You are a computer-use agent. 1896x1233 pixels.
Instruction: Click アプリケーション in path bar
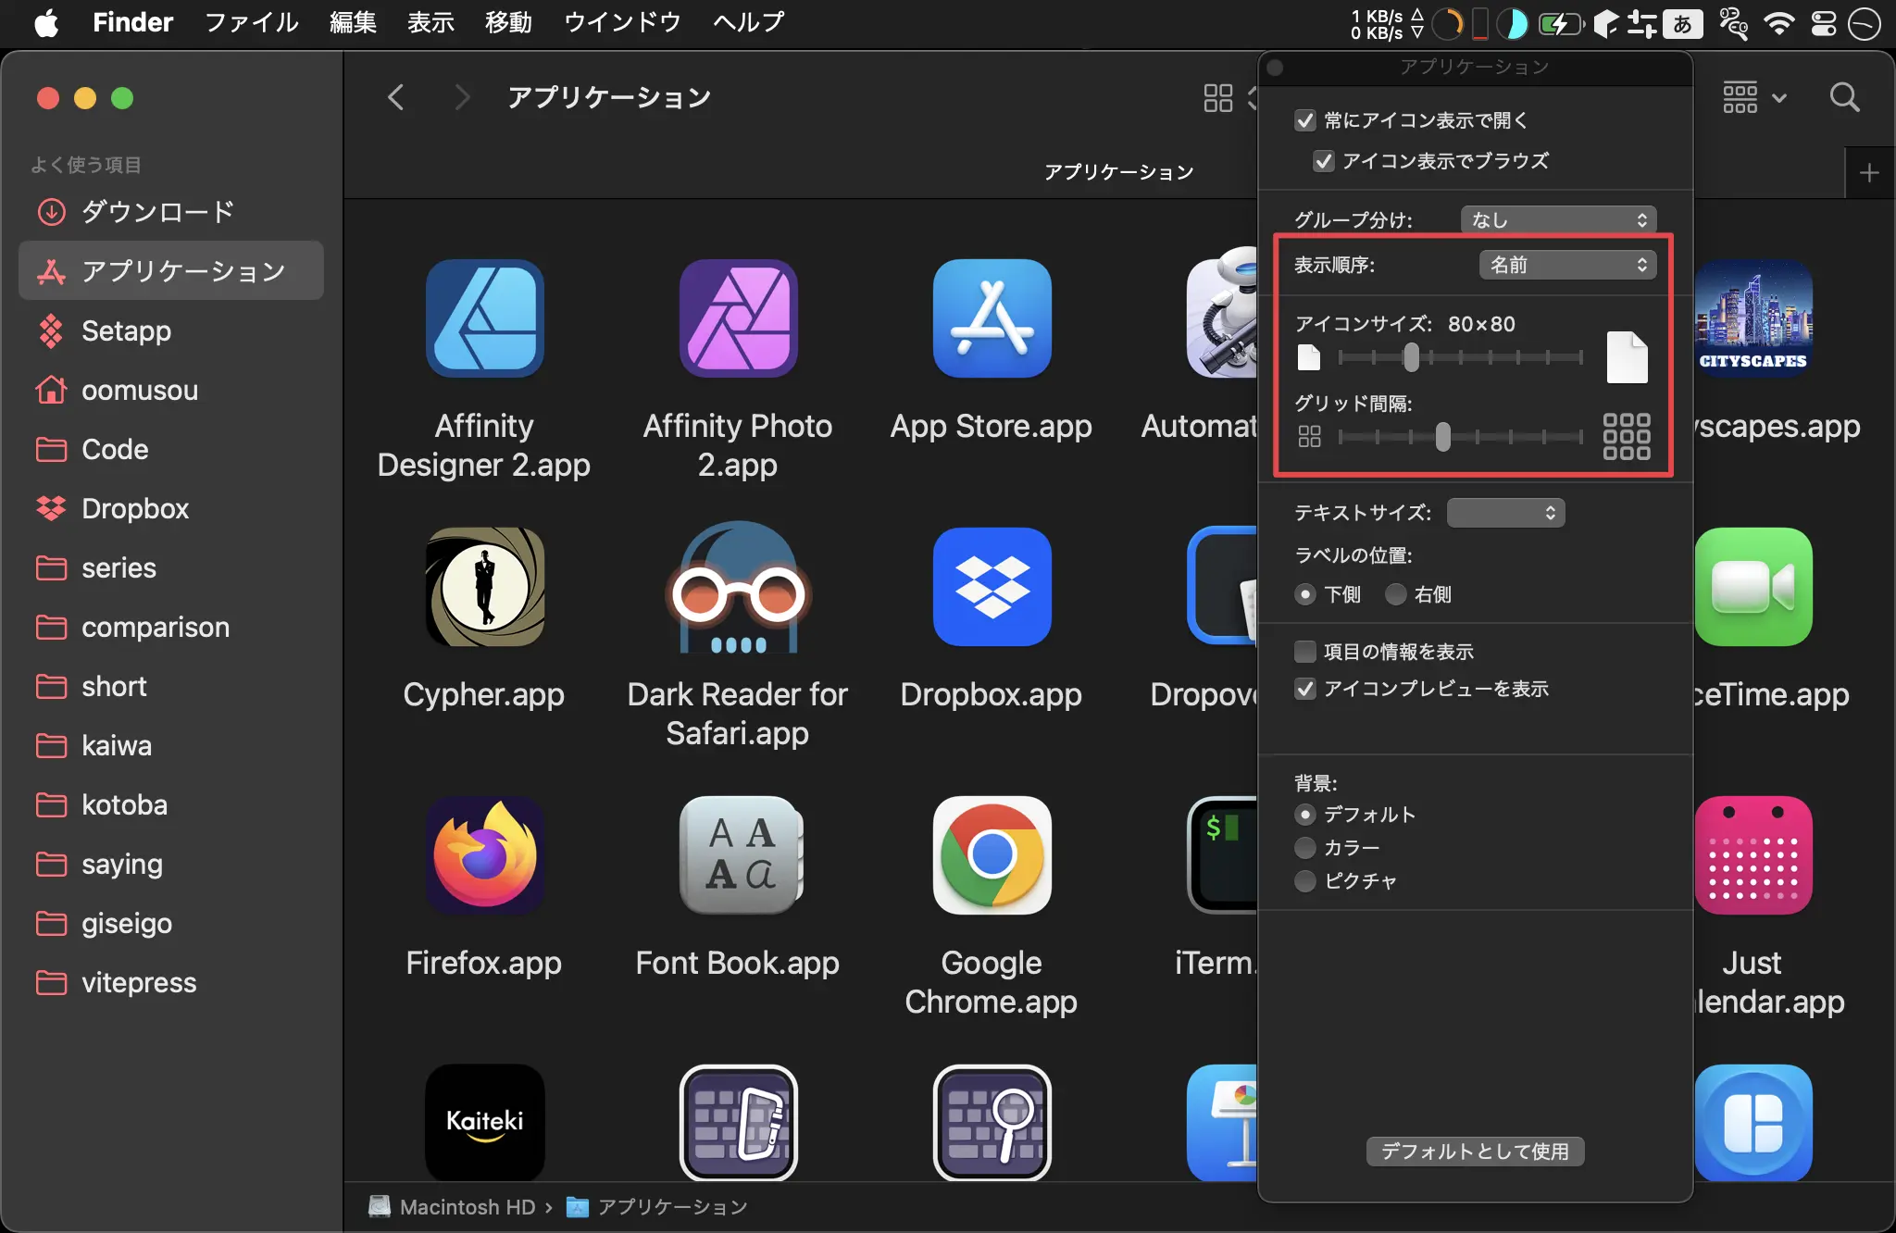[x=656, y=1207]
